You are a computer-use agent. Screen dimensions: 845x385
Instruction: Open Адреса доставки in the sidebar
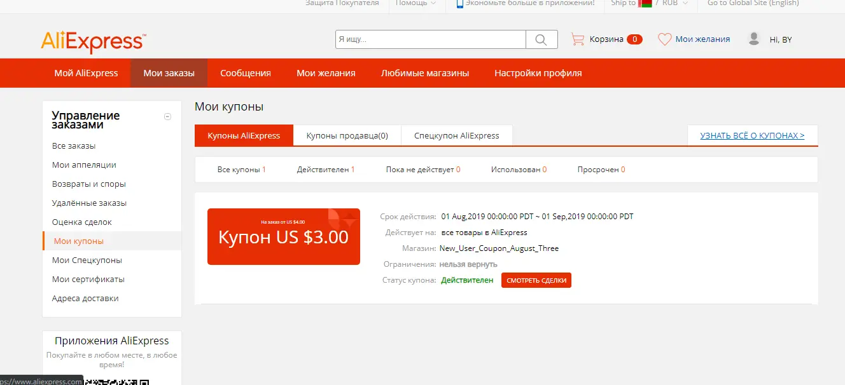click(85, 298)
